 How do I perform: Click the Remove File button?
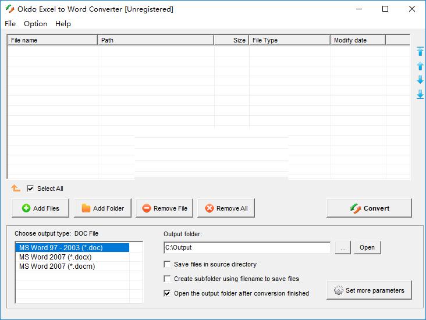164,208
